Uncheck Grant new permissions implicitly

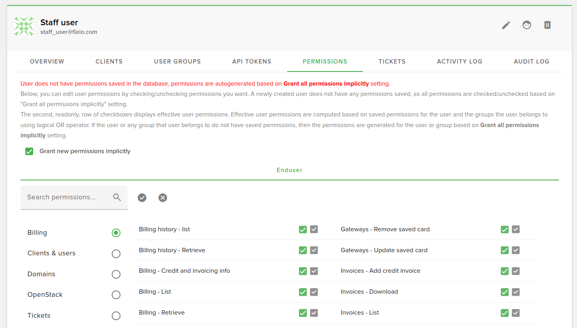pos(29,151)
